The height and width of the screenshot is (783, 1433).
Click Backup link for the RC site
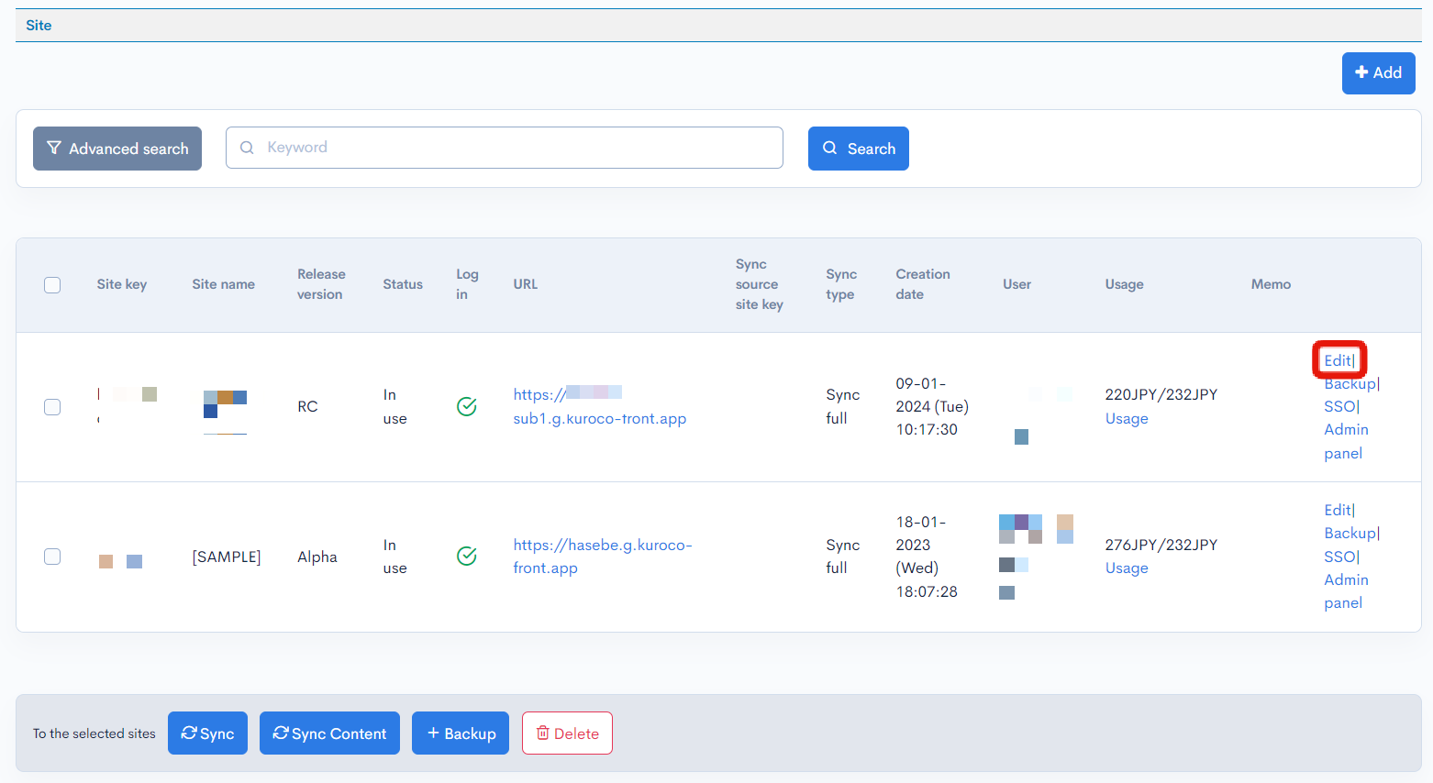pyautogui.click(x=1350, y=383)
